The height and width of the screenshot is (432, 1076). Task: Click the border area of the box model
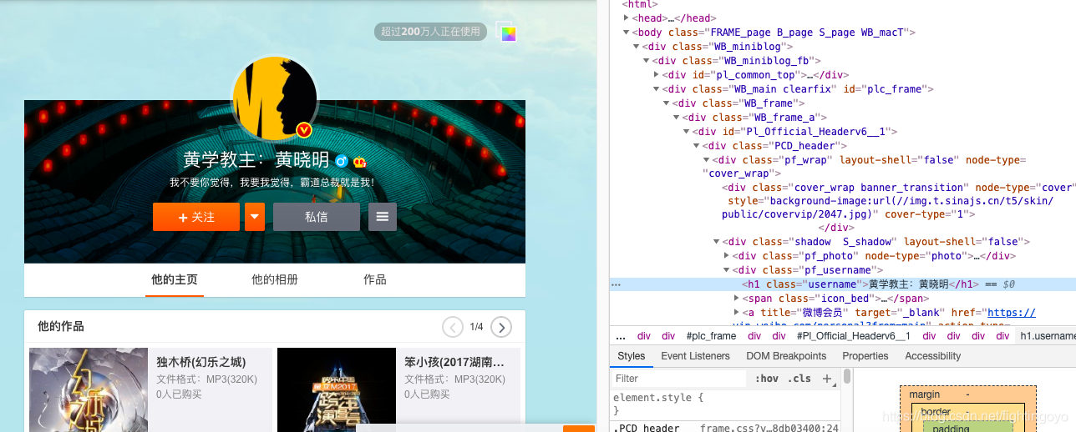936,412
